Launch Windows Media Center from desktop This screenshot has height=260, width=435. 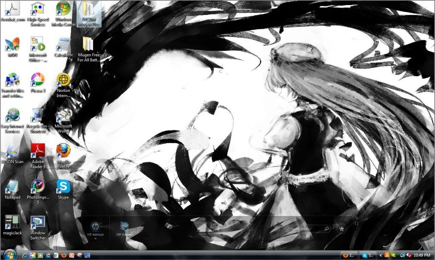click(x=63, y=14)
